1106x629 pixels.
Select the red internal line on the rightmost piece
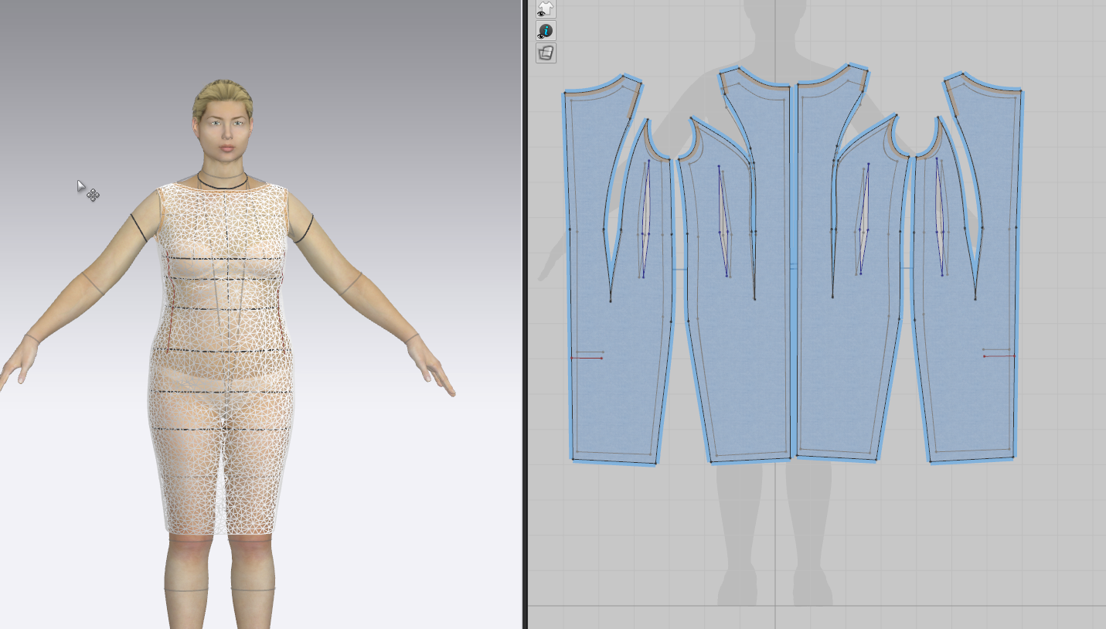point(999,356)
